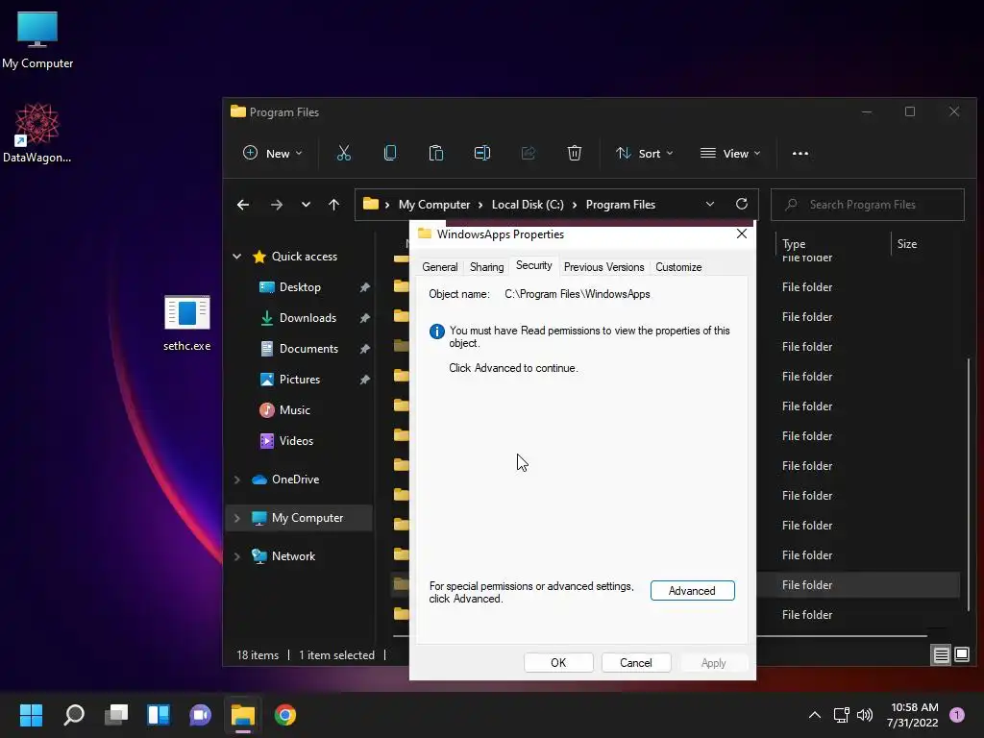The height and width of the screenshot is (738, 984).
Task: Open recent locations chevron dropdown
Action: pyautogui.click(x=306, y=205)
